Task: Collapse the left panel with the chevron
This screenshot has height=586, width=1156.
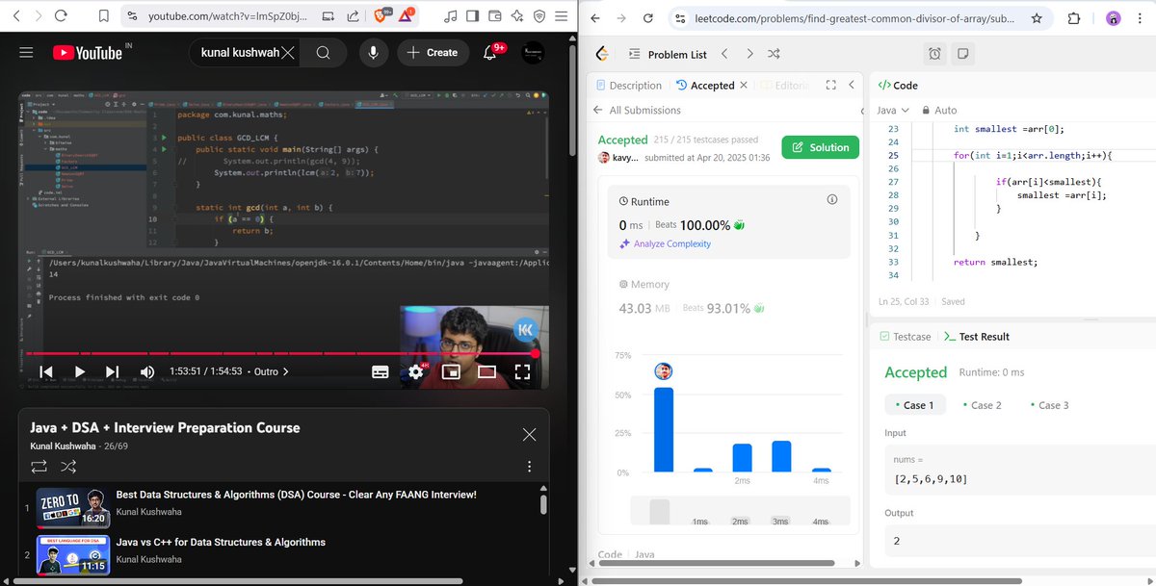Action: point(852,85)
